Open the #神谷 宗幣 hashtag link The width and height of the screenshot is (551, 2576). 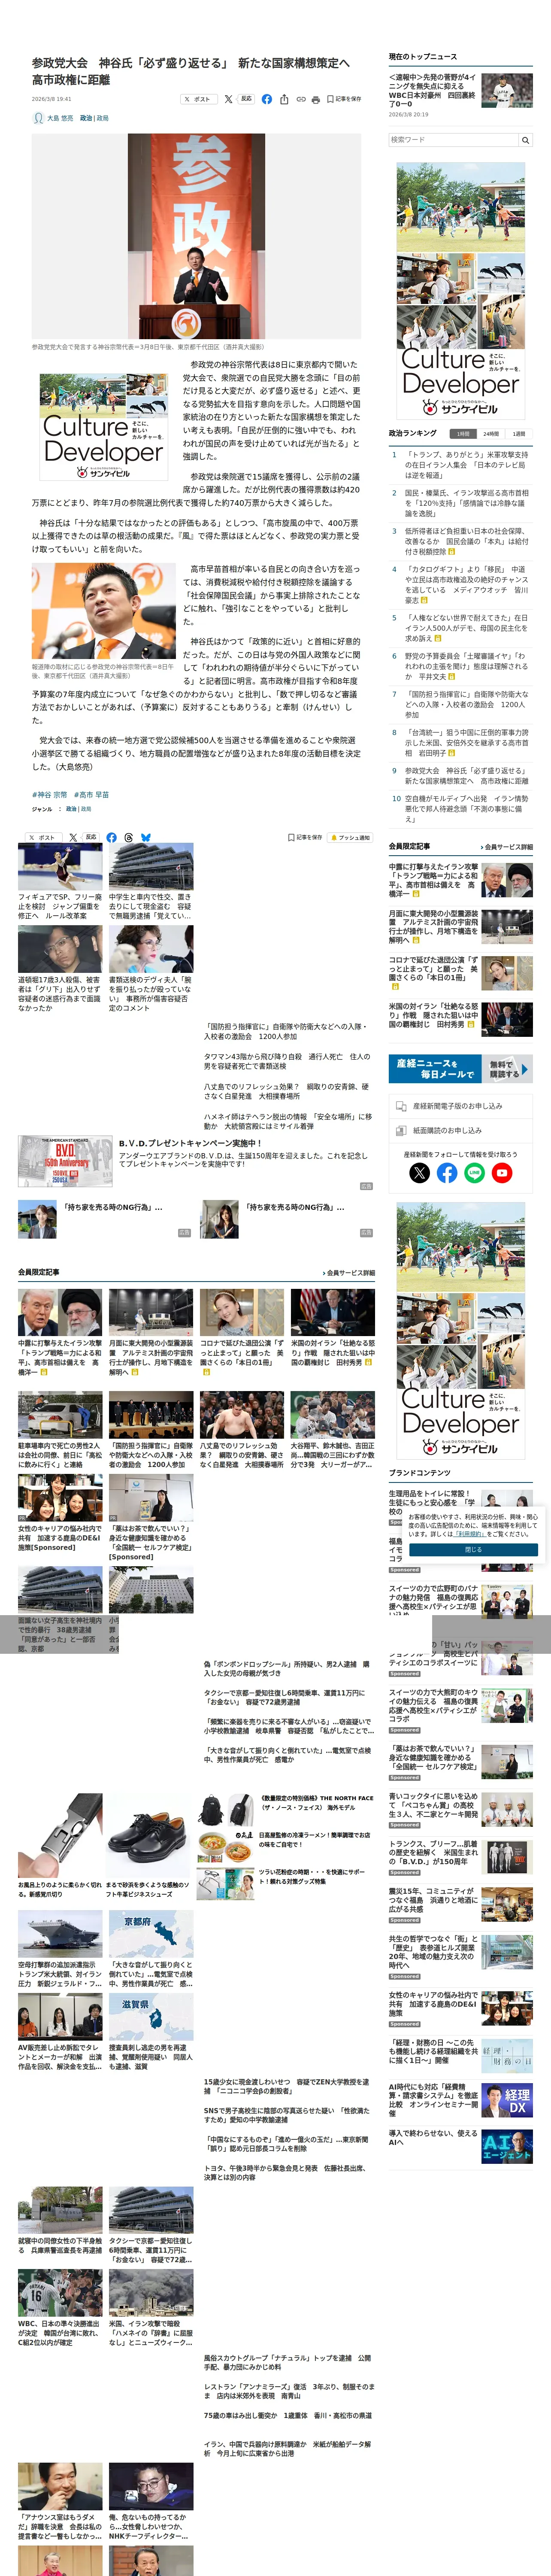pos(50,795)
